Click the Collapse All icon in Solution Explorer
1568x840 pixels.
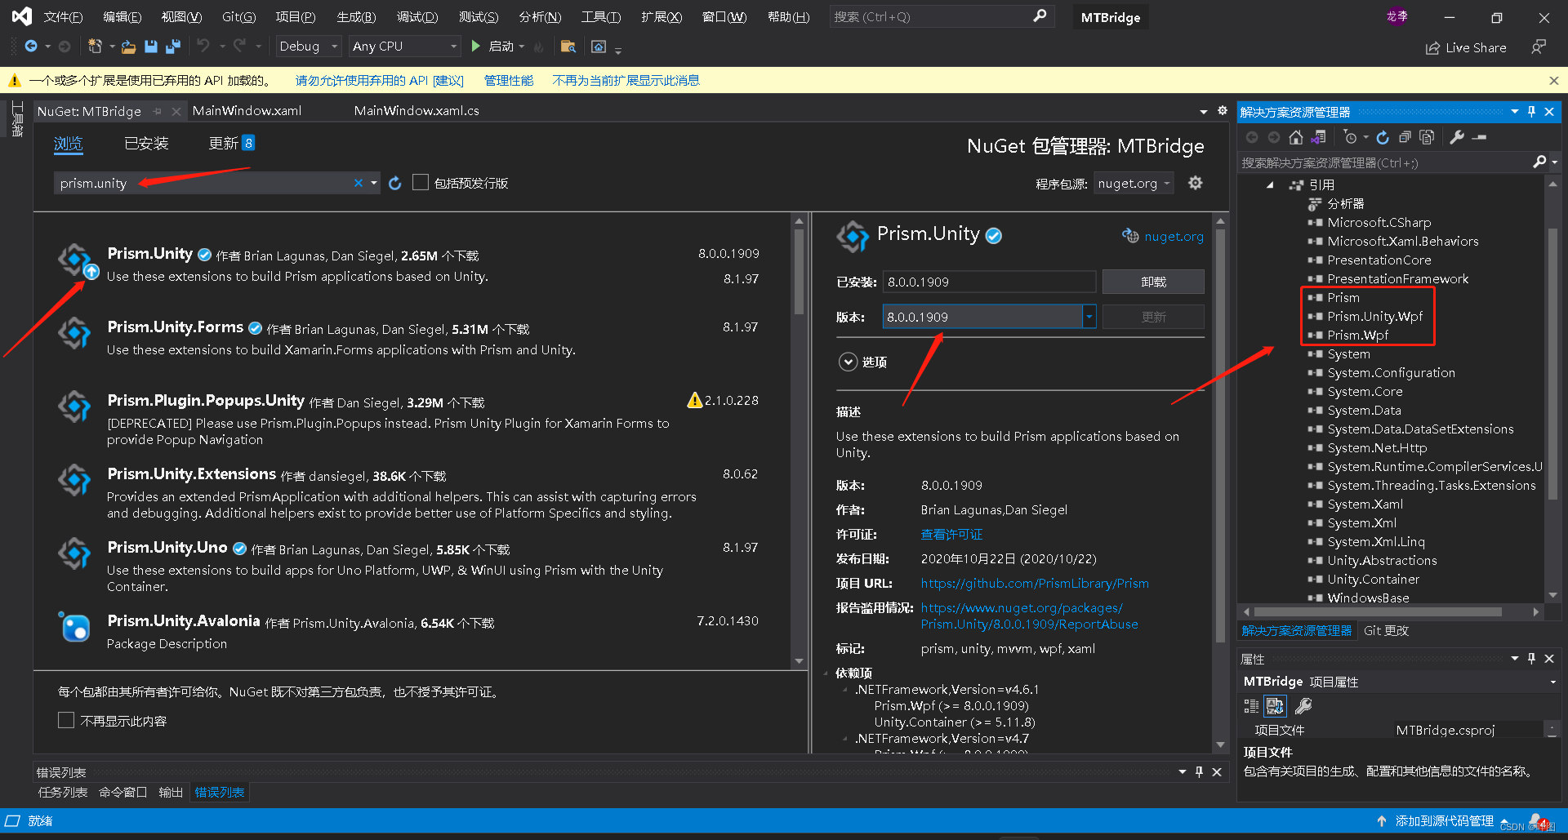click(1405, 137)
